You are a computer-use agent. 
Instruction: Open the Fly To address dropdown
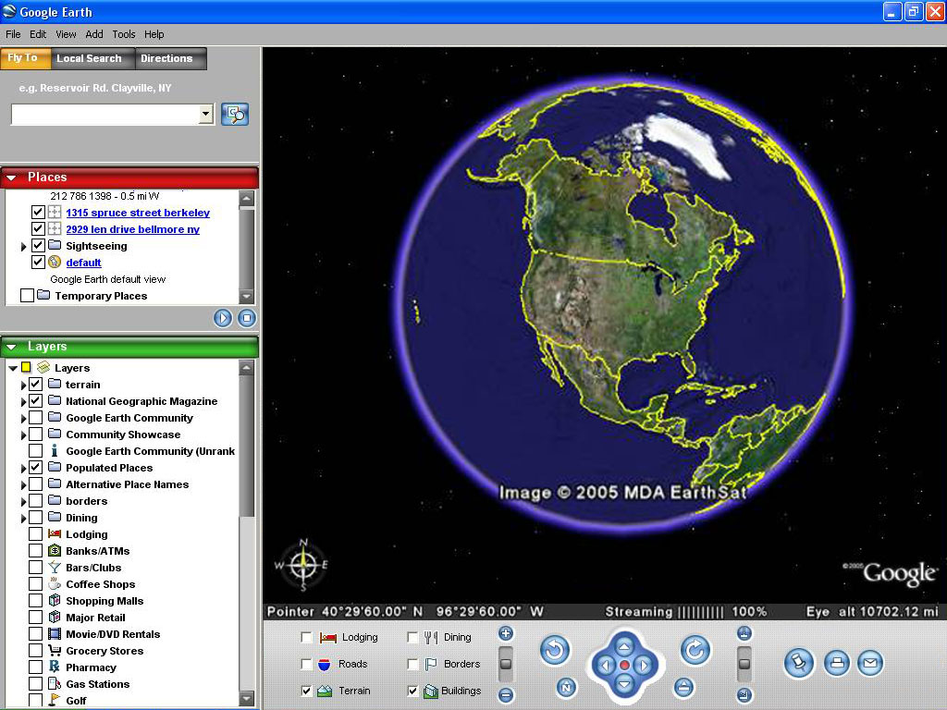(x=206, y=114)
